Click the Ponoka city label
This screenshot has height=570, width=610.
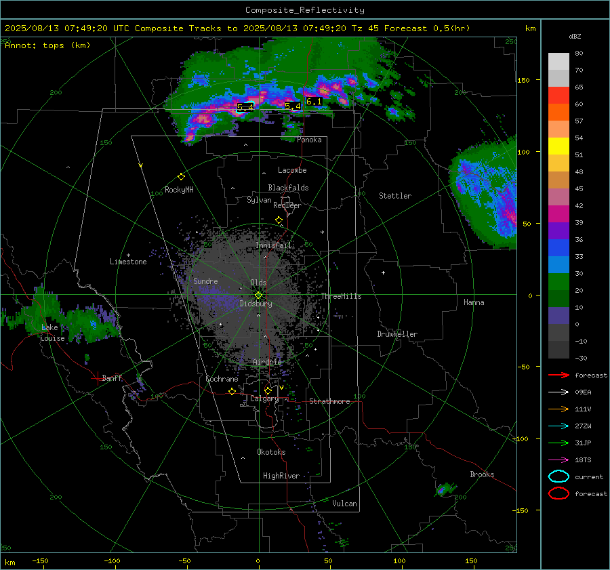309,140
